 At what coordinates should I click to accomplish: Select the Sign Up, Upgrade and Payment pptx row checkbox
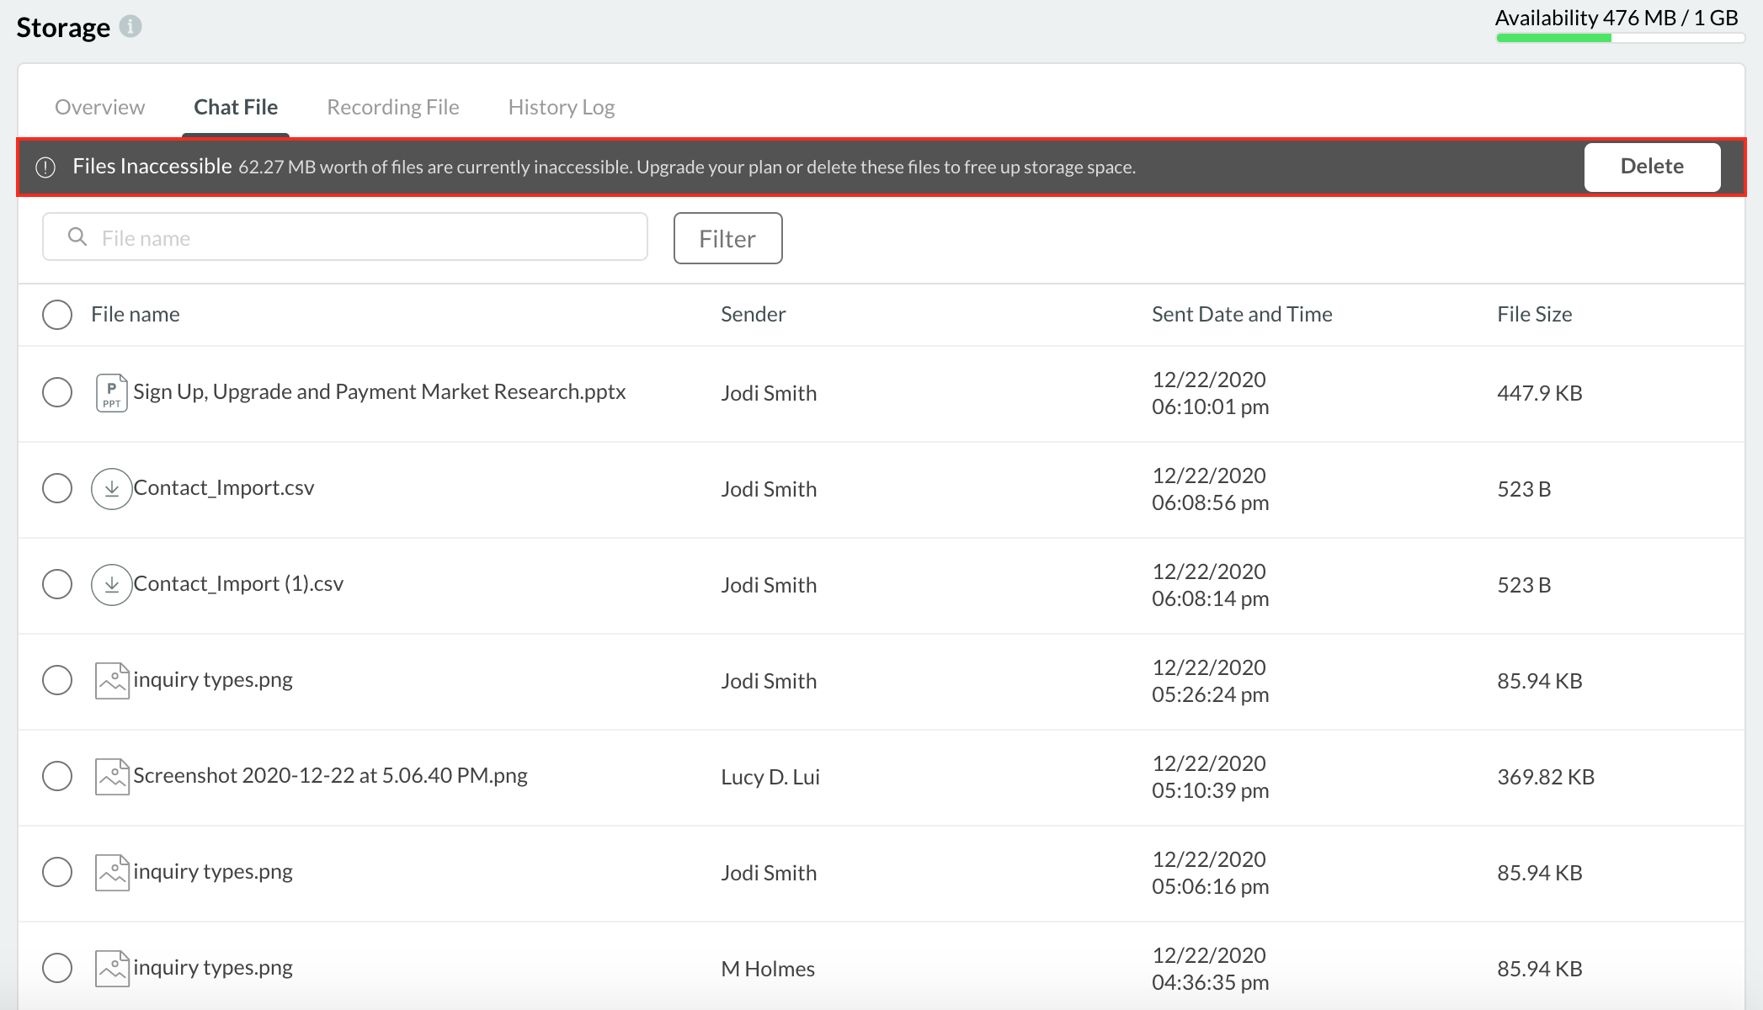(57, 392)
